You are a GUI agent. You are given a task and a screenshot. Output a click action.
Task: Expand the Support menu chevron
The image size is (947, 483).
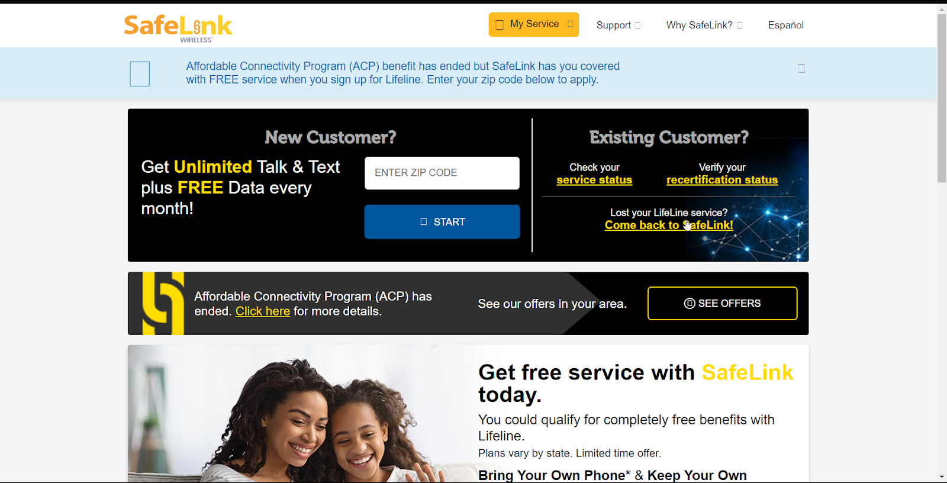pyautogui.click(x=637, y=25)
